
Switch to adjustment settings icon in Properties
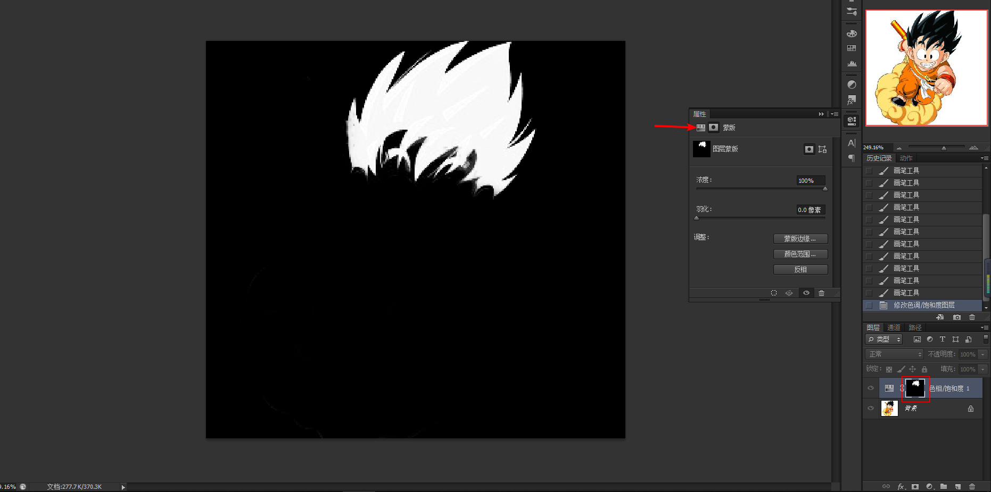(x=701, y=128)
